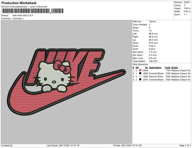Click the 'Production Worksheet' heading
The width and height of the screenshot is (192, 148).
tap(19, 3)
